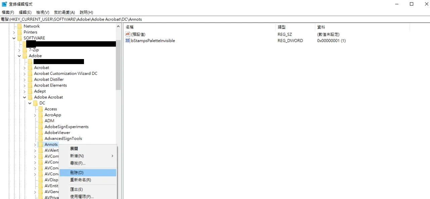
Task: Collapse the DC key arrow
Action: (x=30, y=103)
